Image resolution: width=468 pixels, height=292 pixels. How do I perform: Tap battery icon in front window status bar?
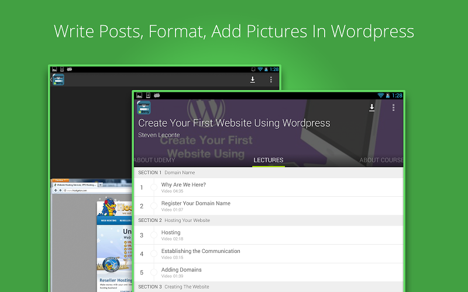388,95
